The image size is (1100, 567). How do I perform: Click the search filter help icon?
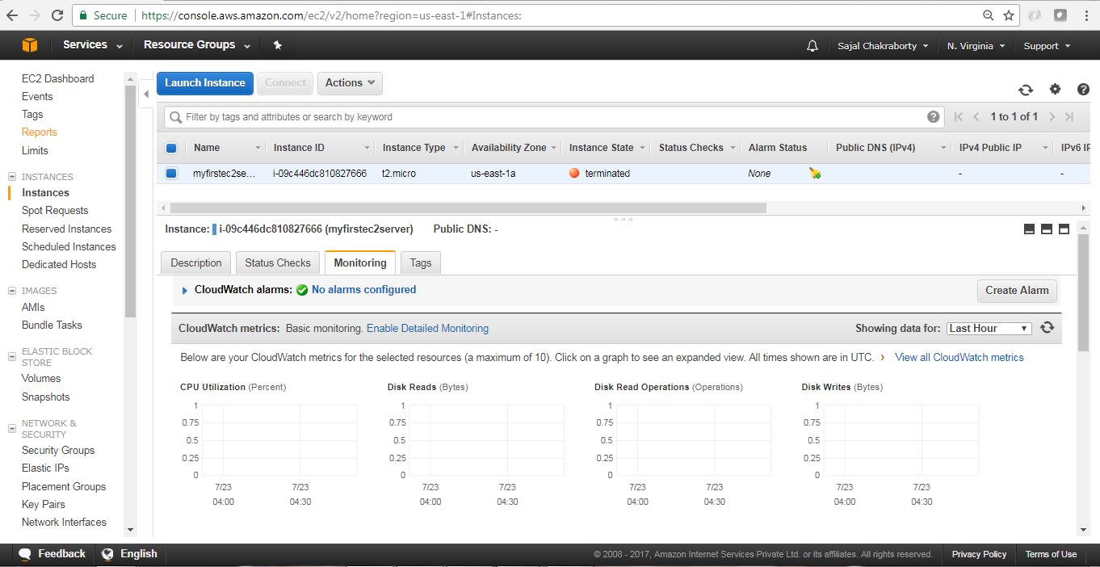click(x=934, y=117)
